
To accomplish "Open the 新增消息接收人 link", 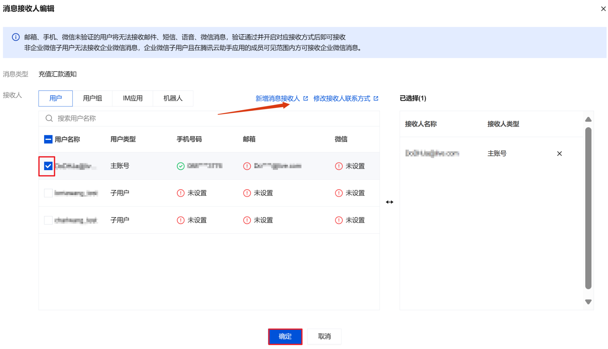I will click(277, 98).
